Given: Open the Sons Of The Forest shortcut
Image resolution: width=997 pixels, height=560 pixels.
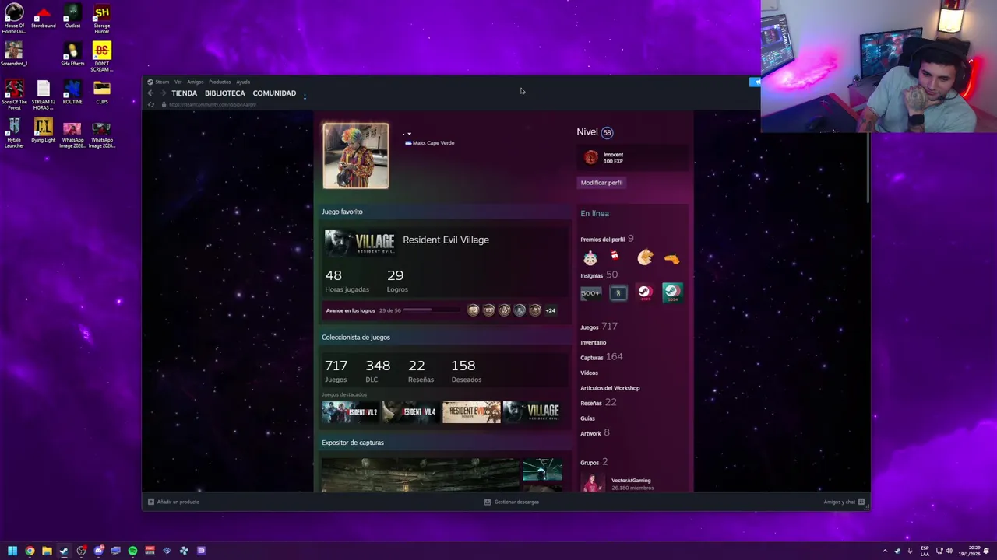Looking at the screenshot, I should pyautogui.click(x=14, y=96).
